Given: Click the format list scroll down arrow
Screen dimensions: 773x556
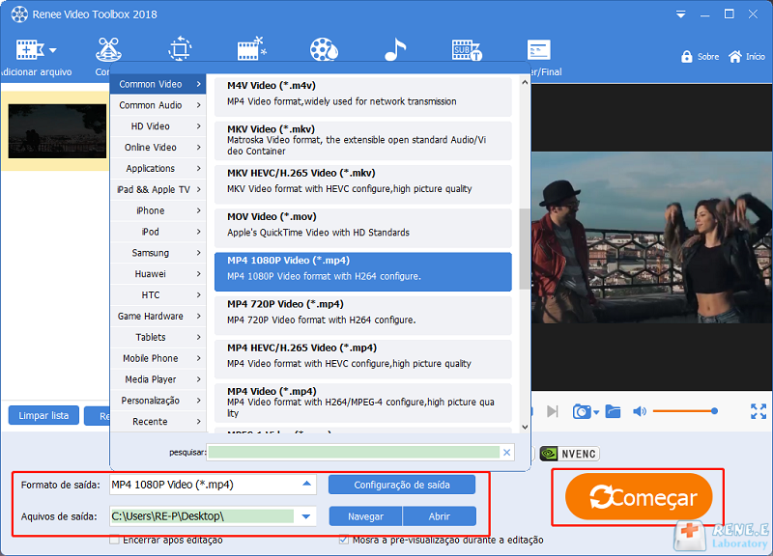Looking at the screenshot, I should [525, 427].
